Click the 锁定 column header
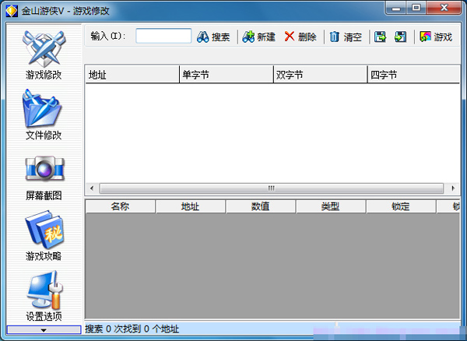The height and width of the screenshot is (341, 467). (x=401, y=206)
